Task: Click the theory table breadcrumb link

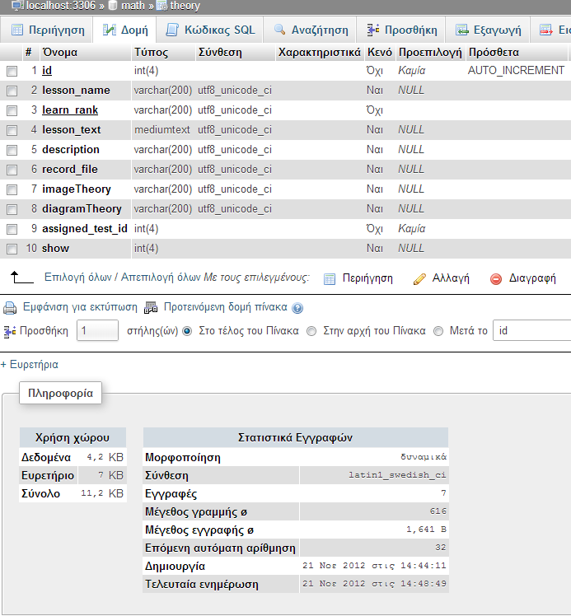Action: (x=185, y=6)
